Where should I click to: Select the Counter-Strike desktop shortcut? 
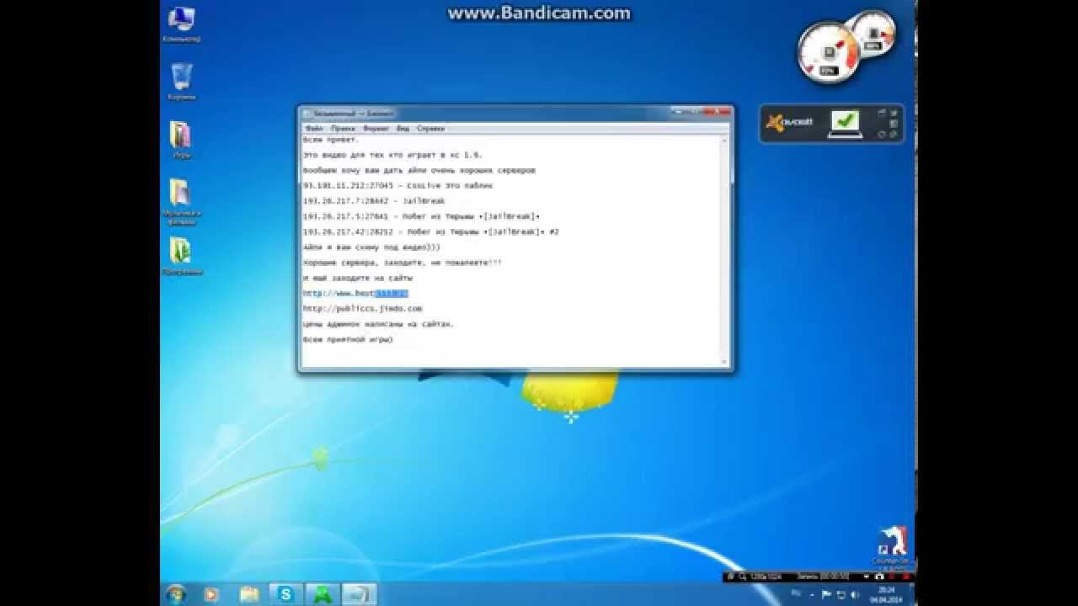891,545
